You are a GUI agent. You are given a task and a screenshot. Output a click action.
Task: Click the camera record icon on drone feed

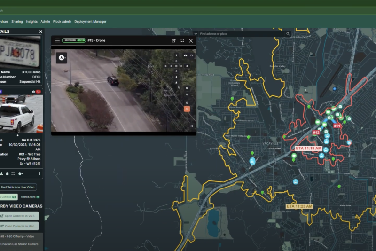[192, 55]
